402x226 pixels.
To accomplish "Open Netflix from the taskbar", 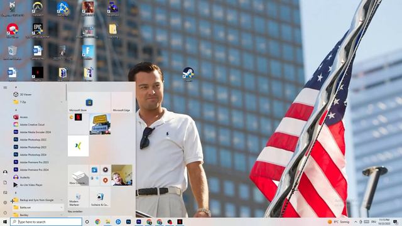I will [x=180, y=222].
